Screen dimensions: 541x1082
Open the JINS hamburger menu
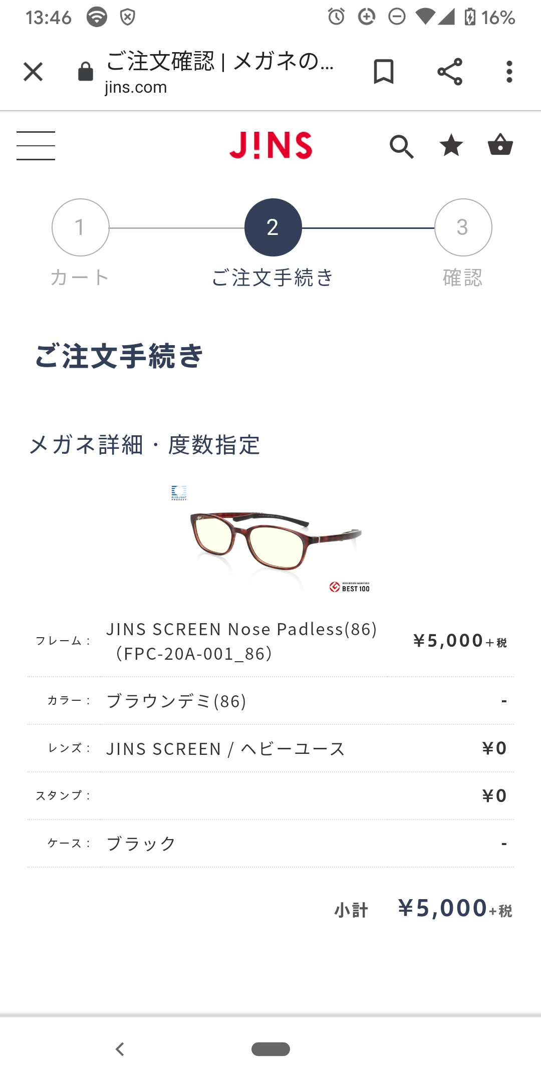[36, 146]
